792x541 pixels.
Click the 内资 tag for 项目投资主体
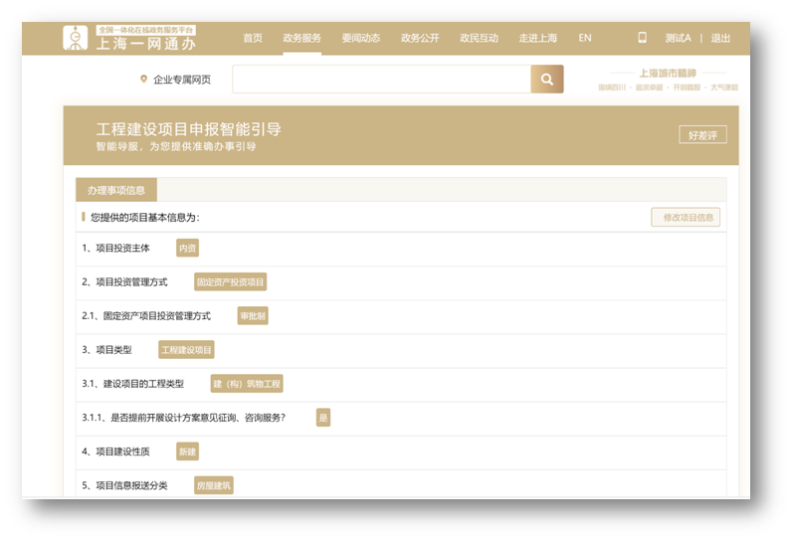coord(187,249)
